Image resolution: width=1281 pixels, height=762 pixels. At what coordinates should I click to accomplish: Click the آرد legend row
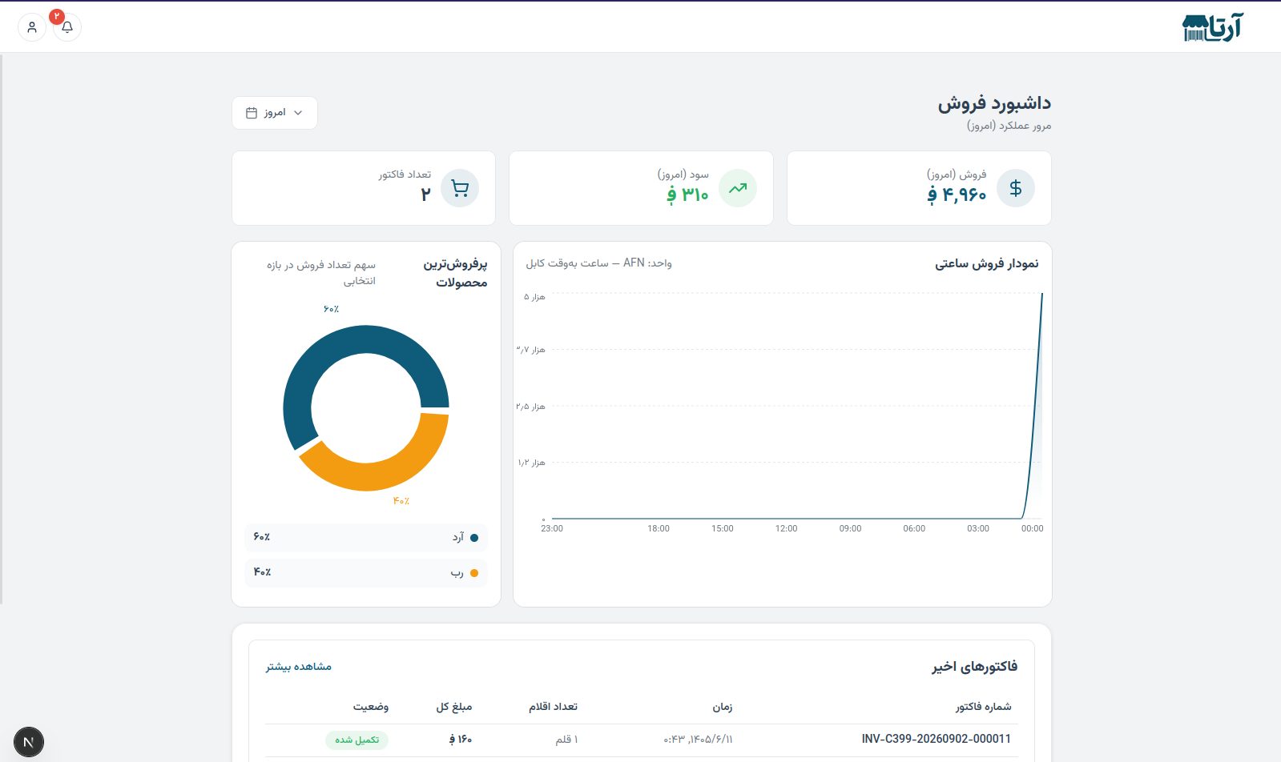366,538
